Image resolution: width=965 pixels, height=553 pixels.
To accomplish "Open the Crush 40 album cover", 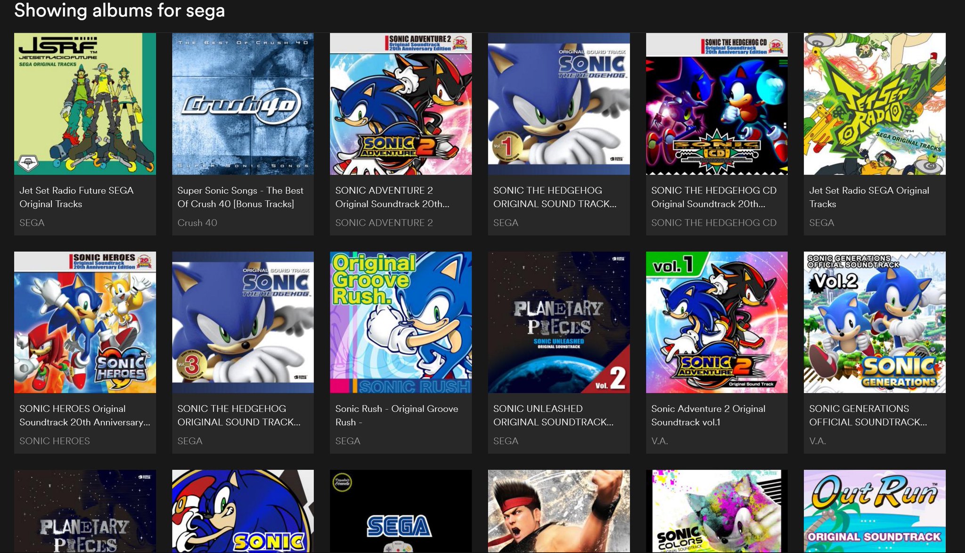I will click(243, 104).
